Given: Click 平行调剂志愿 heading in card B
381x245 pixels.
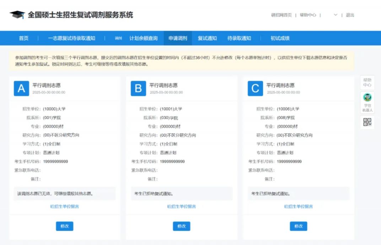Looking at the screenshot, I should 163,85.
